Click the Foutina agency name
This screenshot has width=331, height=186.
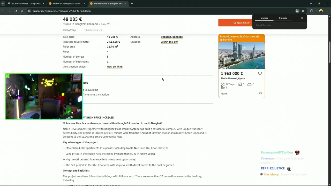point(224,94)
